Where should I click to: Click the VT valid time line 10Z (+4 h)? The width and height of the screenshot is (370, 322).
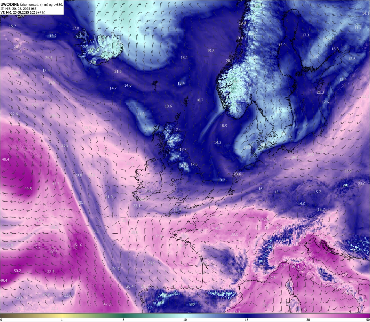click(23, 12)
